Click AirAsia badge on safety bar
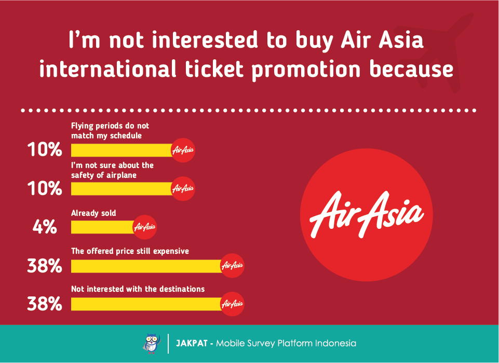499x363 pixels. (183, 189)
